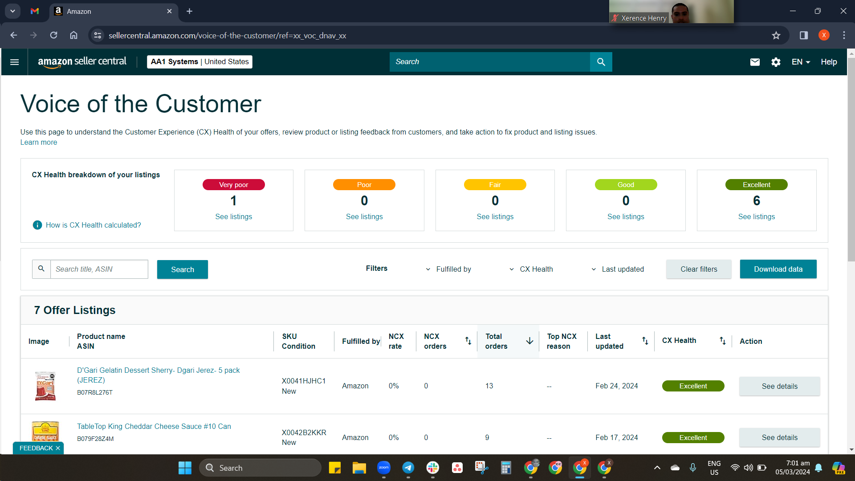The image size is (855, 481).
Task: Open Chrome side panel icon
Action: click(804, 36)
